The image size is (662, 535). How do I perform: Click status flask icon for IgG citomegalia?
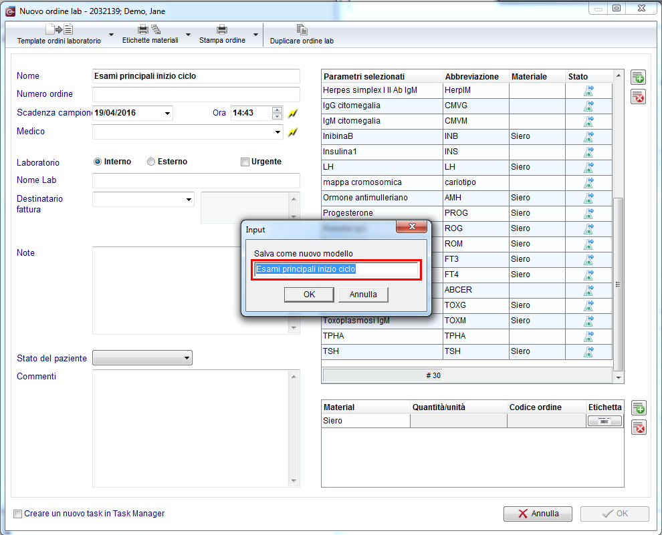588,106
